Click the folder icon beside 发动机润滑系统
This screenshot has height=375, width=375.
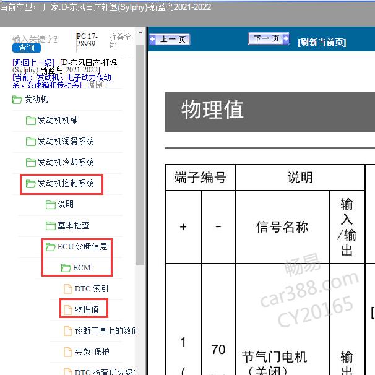point(30,142)
